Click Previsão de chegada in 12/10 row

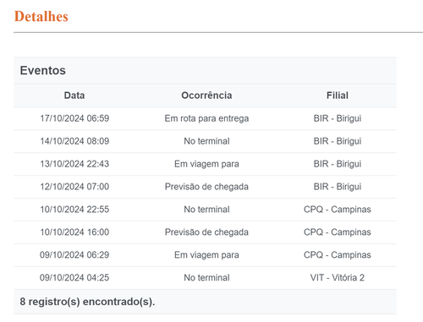point(206,187)
